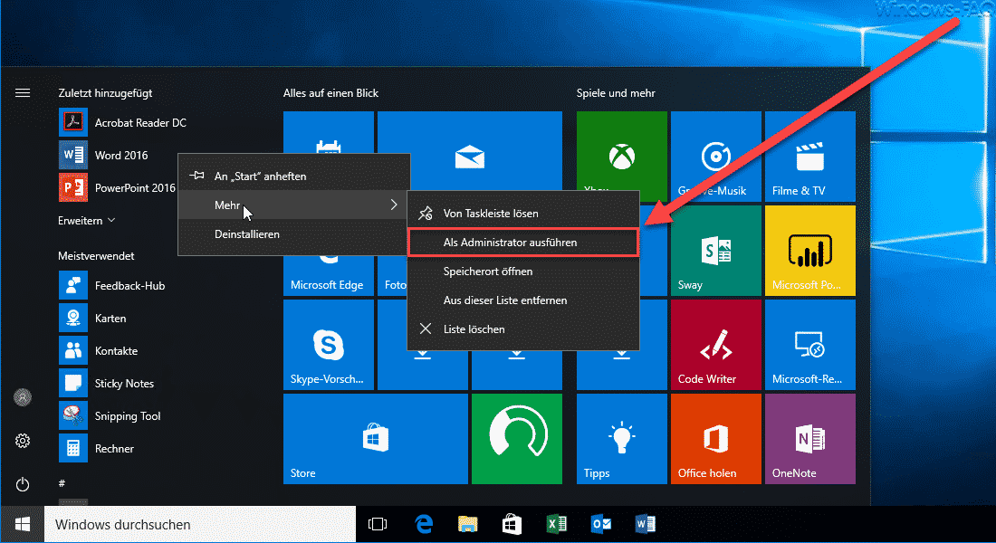Viewport: 996px width, 543px height.
Task: Click the Zuletzt hinzugefügt heading
Action: pos(105,92)
